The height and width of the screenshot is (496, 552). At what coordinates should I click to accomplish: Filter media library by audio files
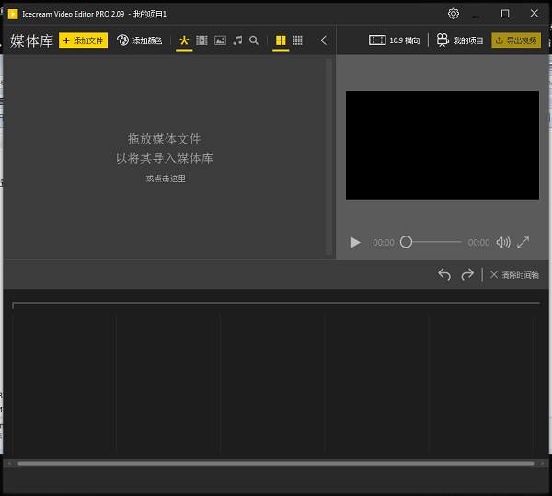click(237, 40)
